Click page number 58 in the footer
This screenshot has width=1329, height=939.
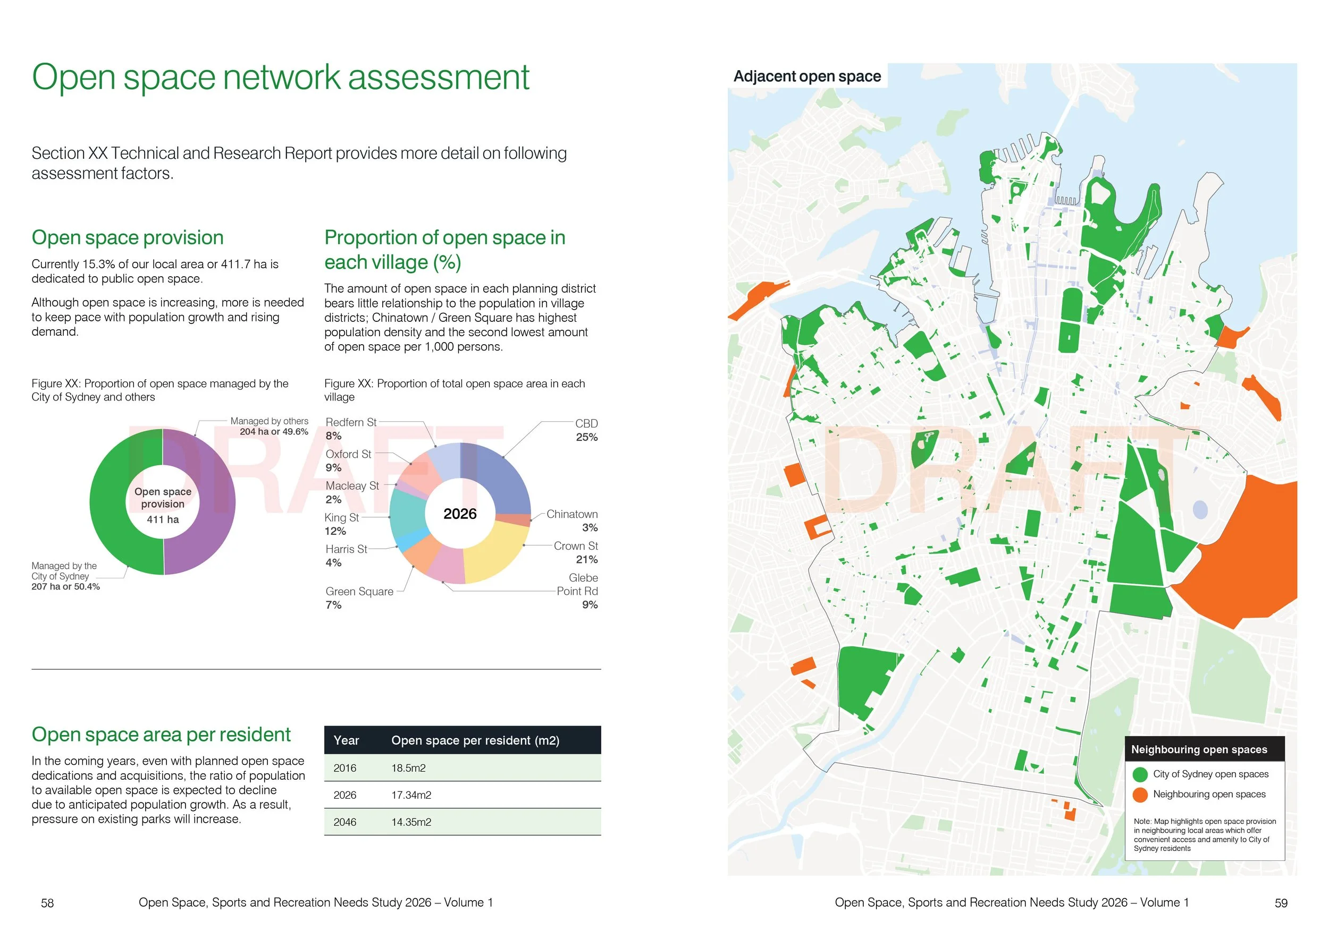47,902
